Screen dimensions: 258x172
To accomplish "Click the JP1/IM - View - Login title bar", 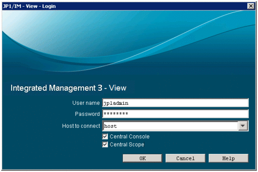I will click(x=124, y=6).
